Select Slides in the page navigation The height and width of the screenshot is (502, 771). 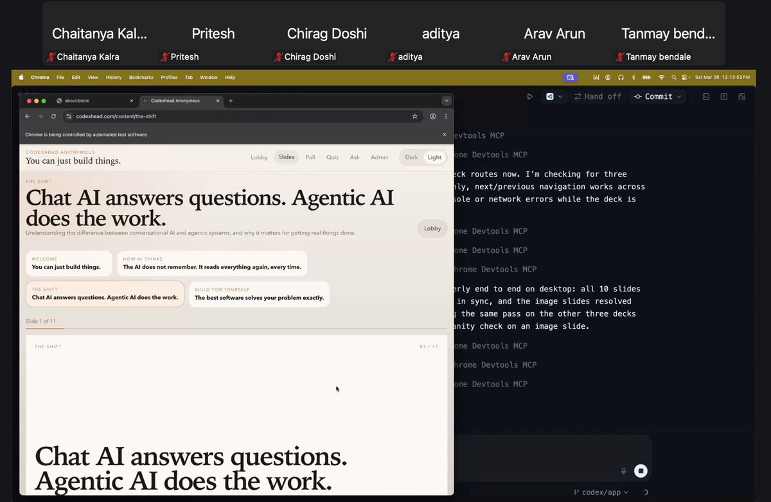point(287,157)
